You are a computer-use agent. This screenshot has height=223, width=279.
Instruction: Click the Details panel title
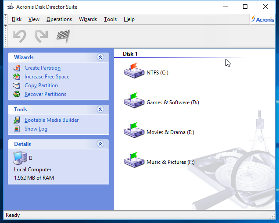pyautogui.click(x=22, y=144)
